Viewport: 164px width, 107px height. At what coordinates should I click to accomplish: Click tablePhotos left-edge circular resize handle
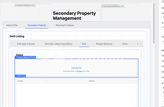point(15,77)
